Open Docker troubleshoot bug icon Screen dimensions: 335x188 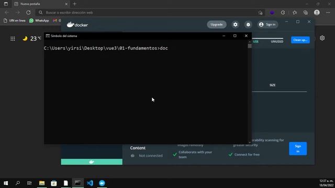(248, 25)
